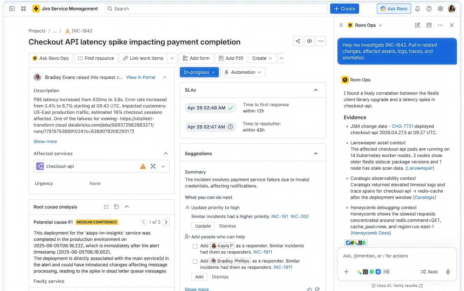Collapse the Suggestions panel
The width and height of the screenshot is (464, 291).
pos(316,153)
